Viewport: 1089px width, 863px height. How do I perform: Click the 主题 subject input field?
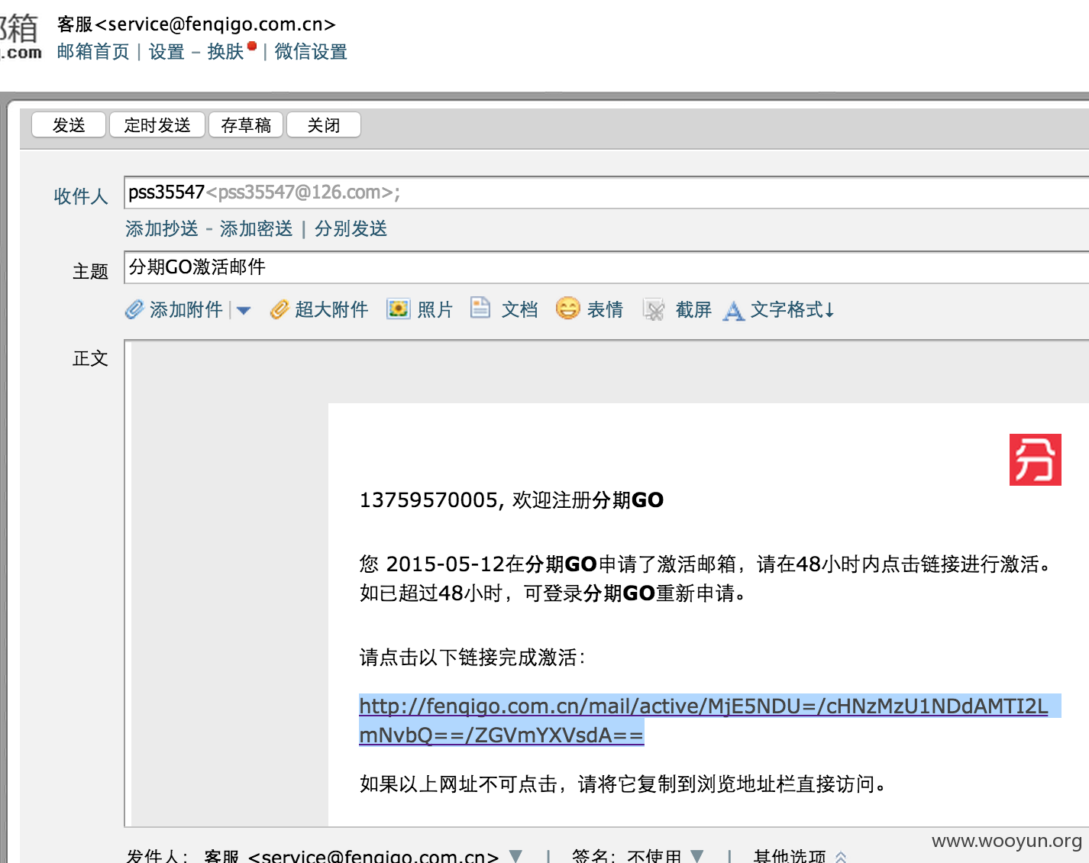(607, 267)
